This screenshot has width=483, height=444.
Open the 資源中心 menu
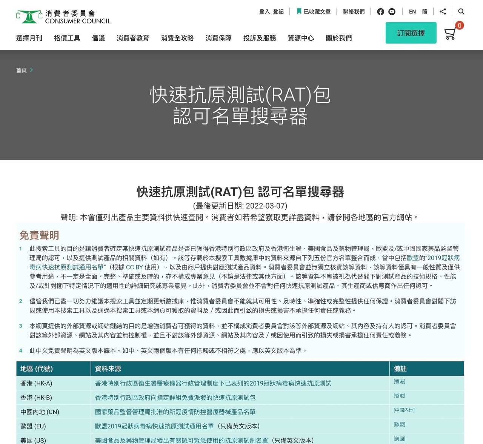(301, 38)
